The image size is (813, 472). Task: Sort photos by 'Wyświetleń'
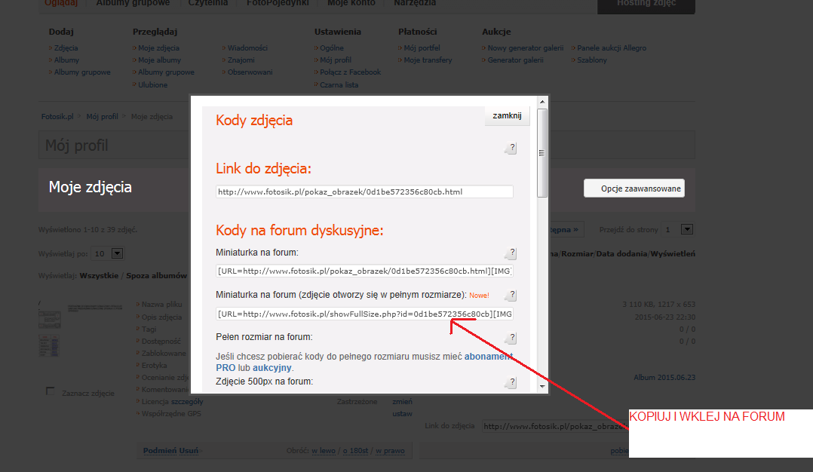click(673, 254)
